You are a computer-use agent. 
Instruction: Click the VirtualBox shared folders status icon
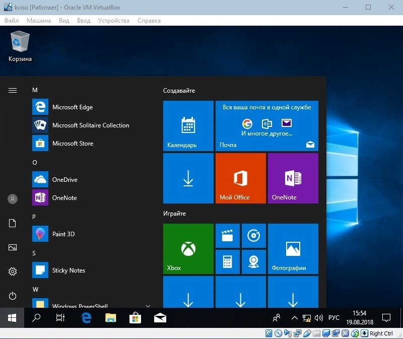pyautogui.click(x=316, y=333)
